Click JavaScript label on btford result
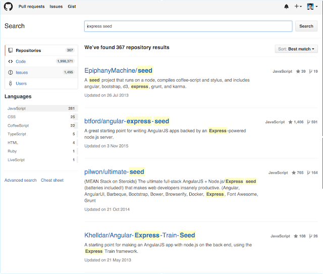This screenshot has width=323, height=274. coord(275,122)
